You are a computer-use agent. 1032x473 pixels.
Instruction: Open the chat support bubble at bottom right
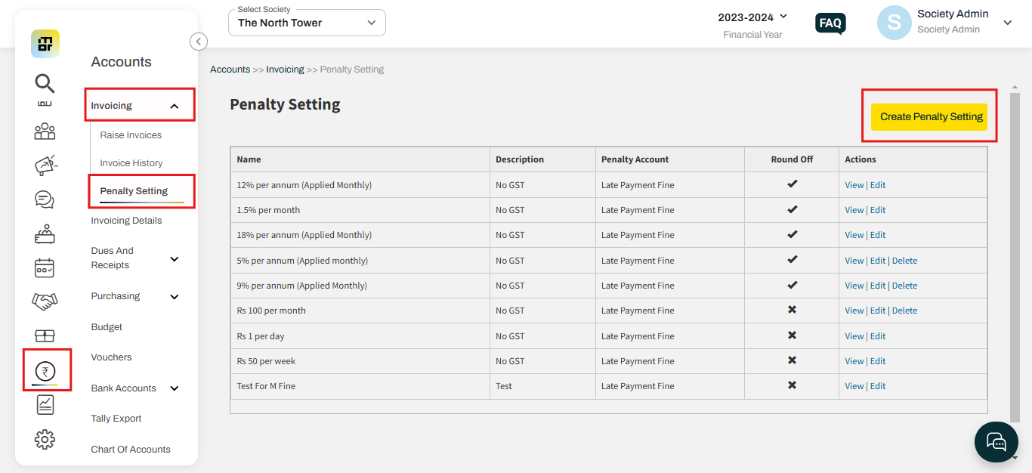pyautogui.click(x=996, y=441)
